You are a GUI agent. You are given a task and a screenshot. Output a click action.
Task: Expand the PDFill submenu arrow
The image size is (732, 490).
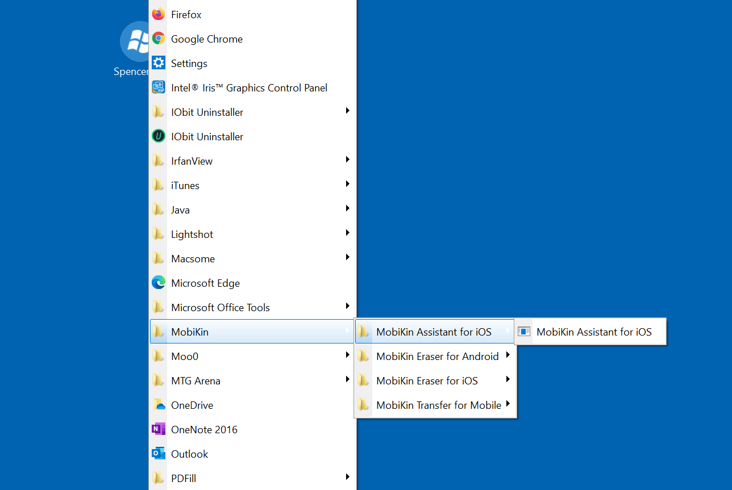(x=347, y=477)
